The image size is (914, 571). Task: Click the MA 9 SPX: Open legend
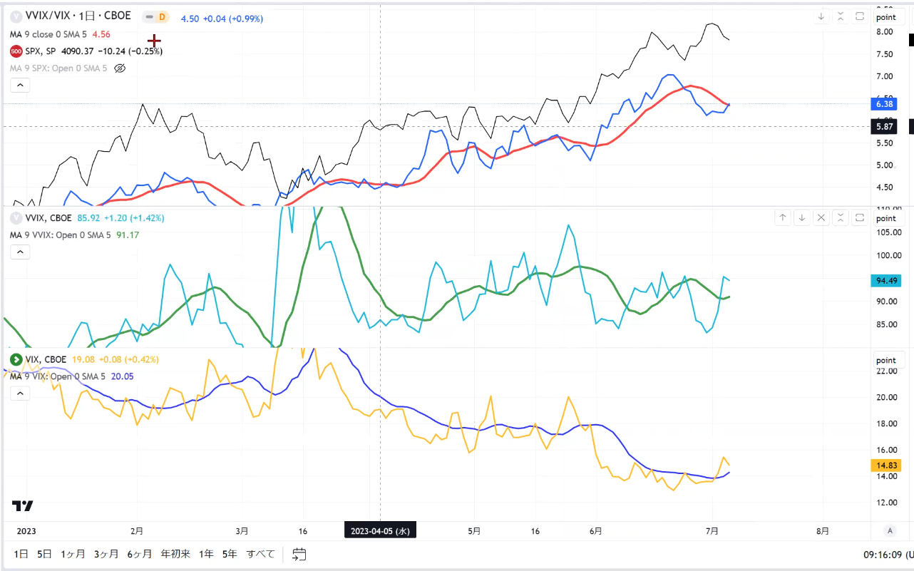click(58, 68)
